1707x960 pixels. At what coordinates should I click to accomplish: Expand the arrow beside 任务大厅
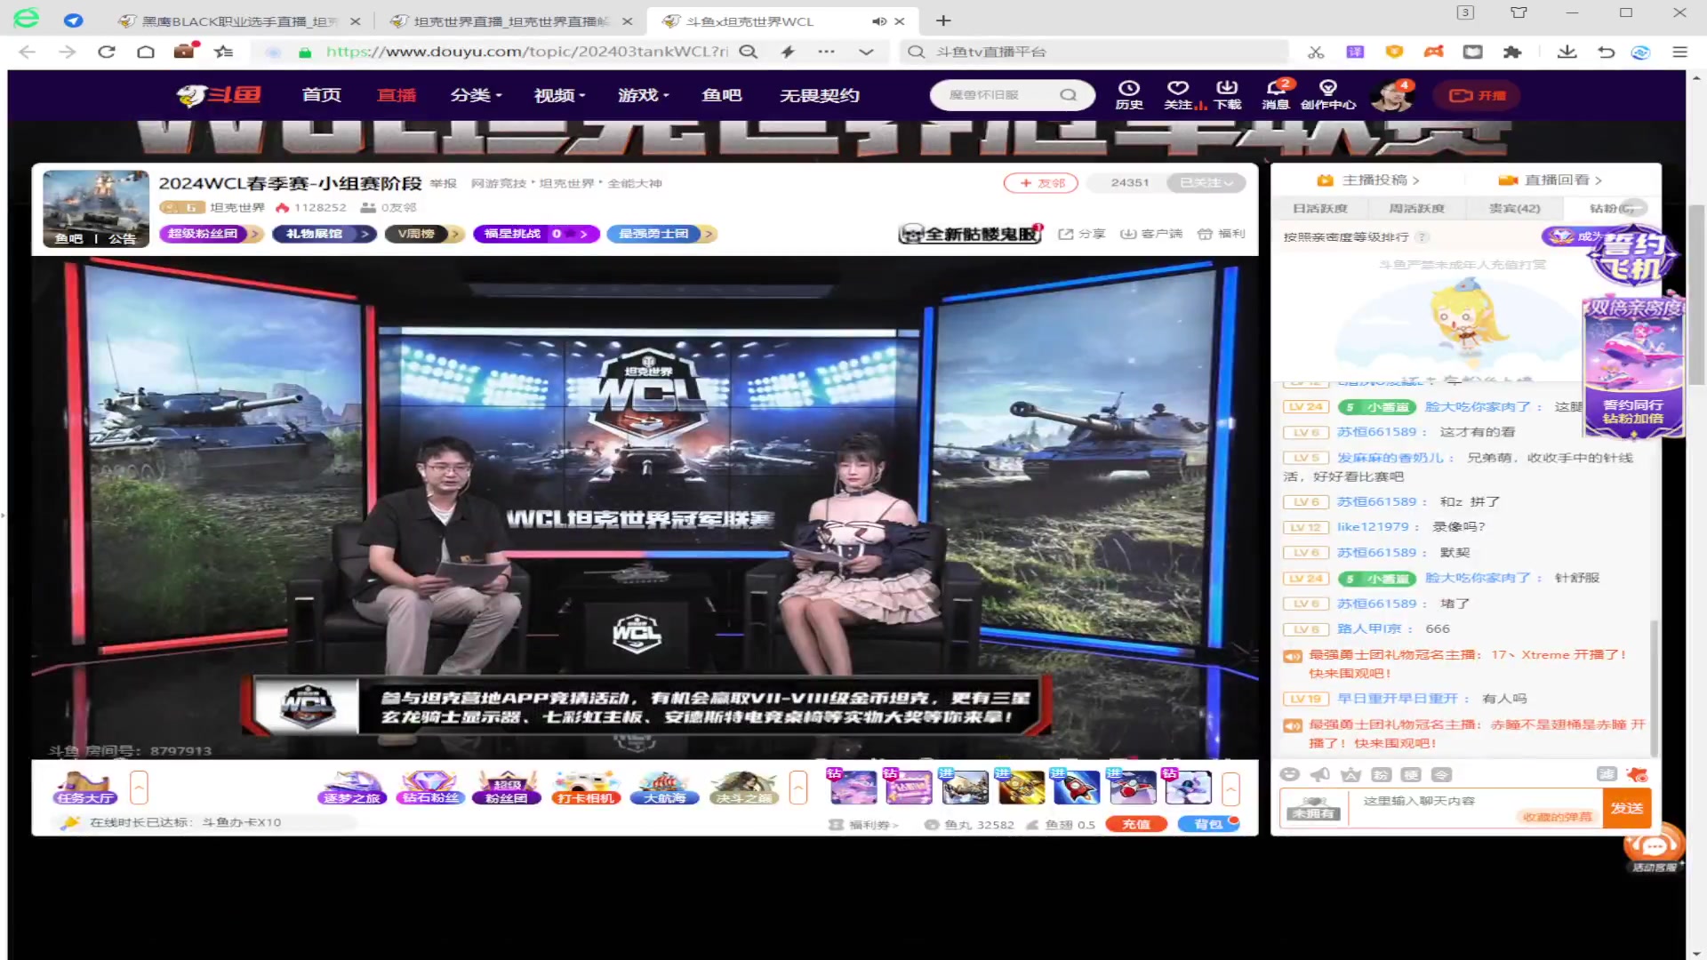[x=139, y=788]
